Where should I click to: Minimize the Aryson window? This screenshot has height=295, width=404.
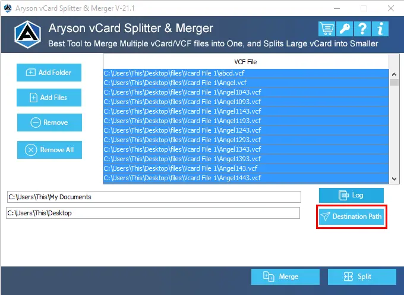(x=337, y=8)
